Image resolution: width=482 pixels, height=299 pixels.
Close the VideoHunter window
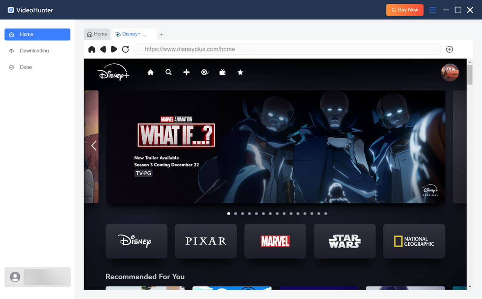(x=470, y=10)
